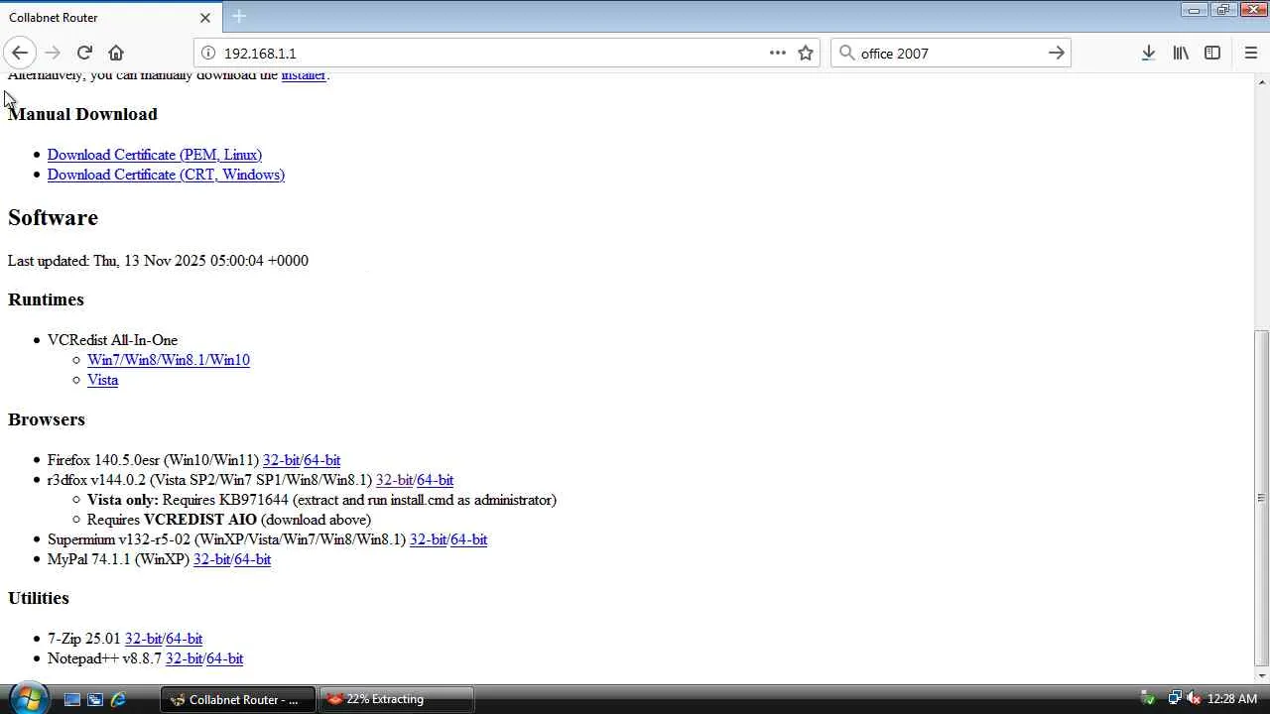Download 7-Zip 25.01 32-bit
This screenshot has height=714, width=1270.
tap(143, 639)
